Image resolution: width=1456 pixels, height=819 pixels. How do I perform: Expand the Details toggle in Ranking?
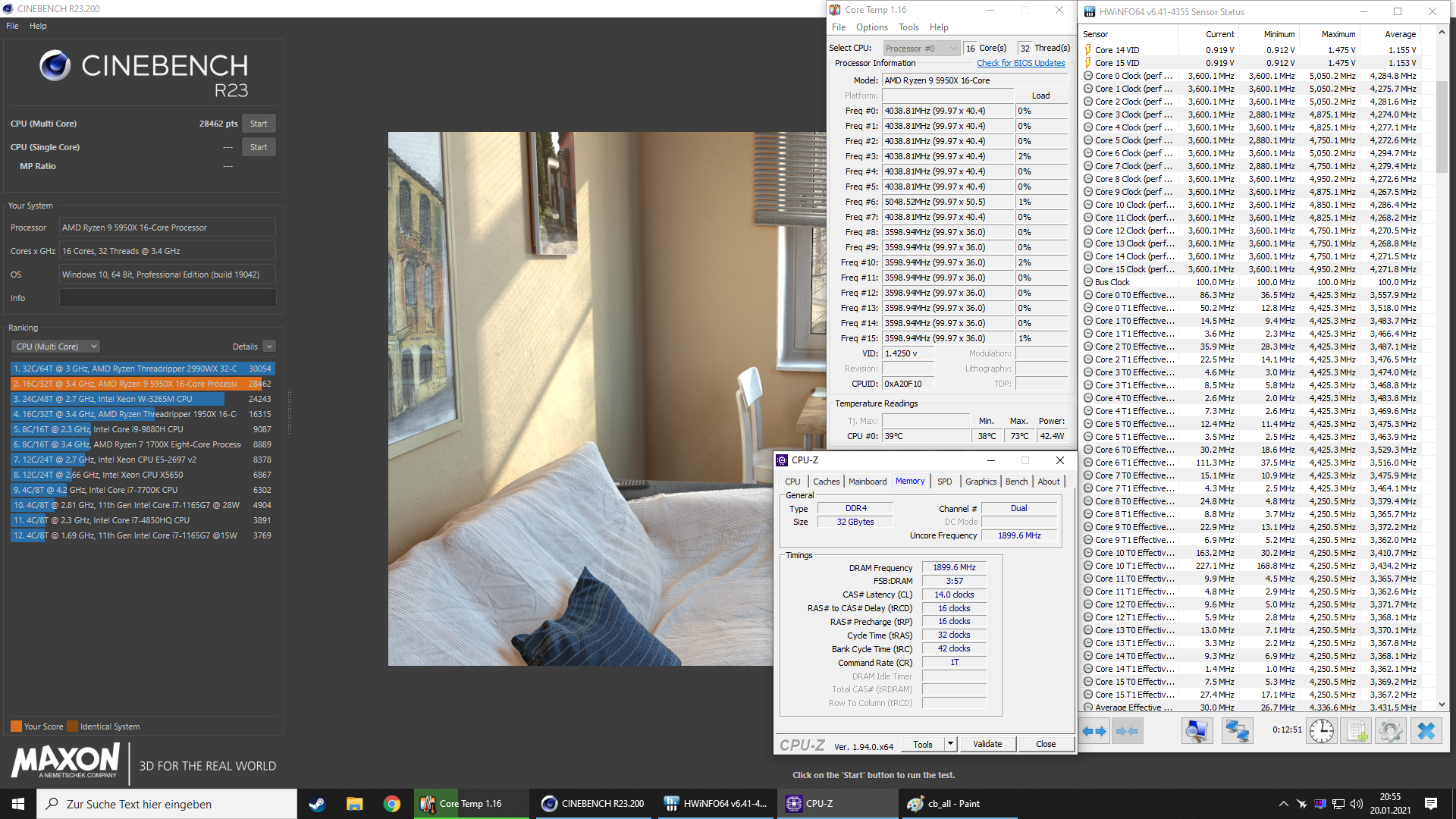(269, 347)
